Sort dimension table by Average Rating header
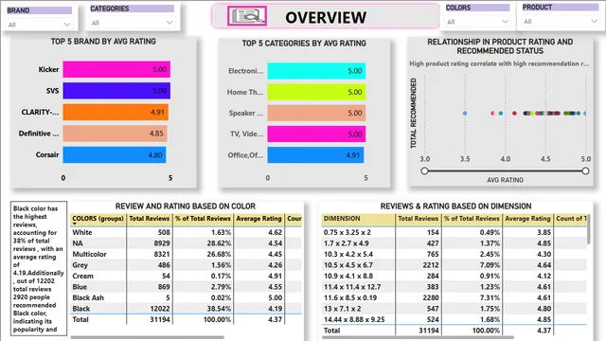Viewport: 606px width, 341px height. [527, 219]
